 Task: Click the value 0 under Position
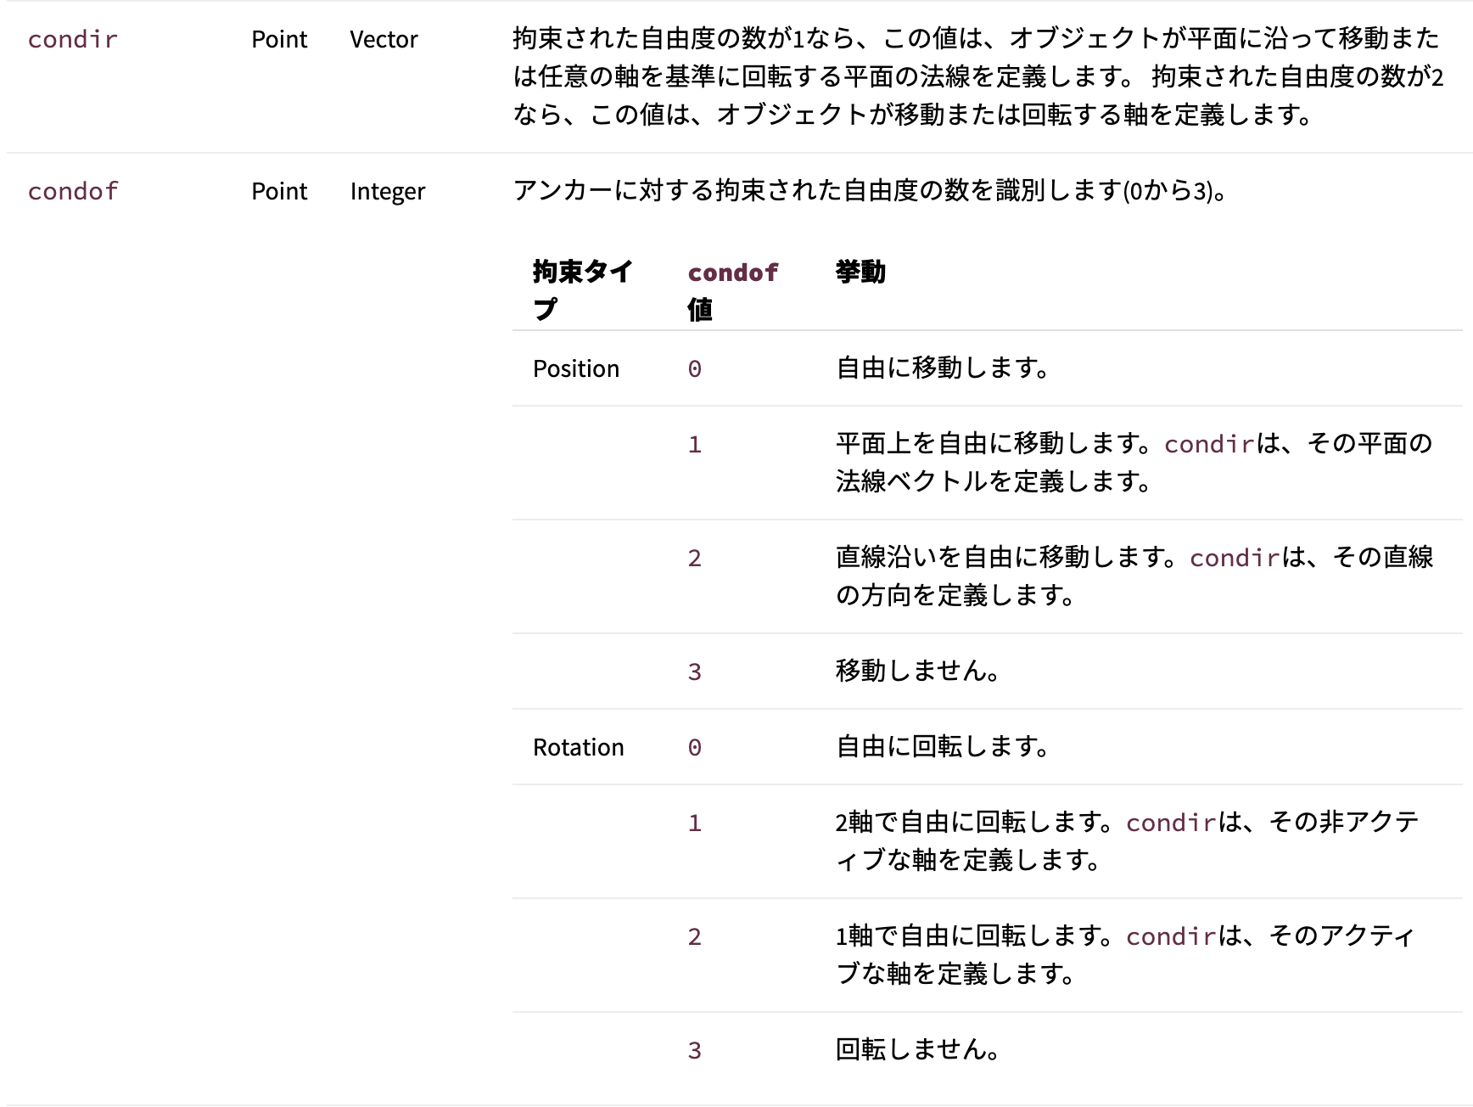point(693,368)
